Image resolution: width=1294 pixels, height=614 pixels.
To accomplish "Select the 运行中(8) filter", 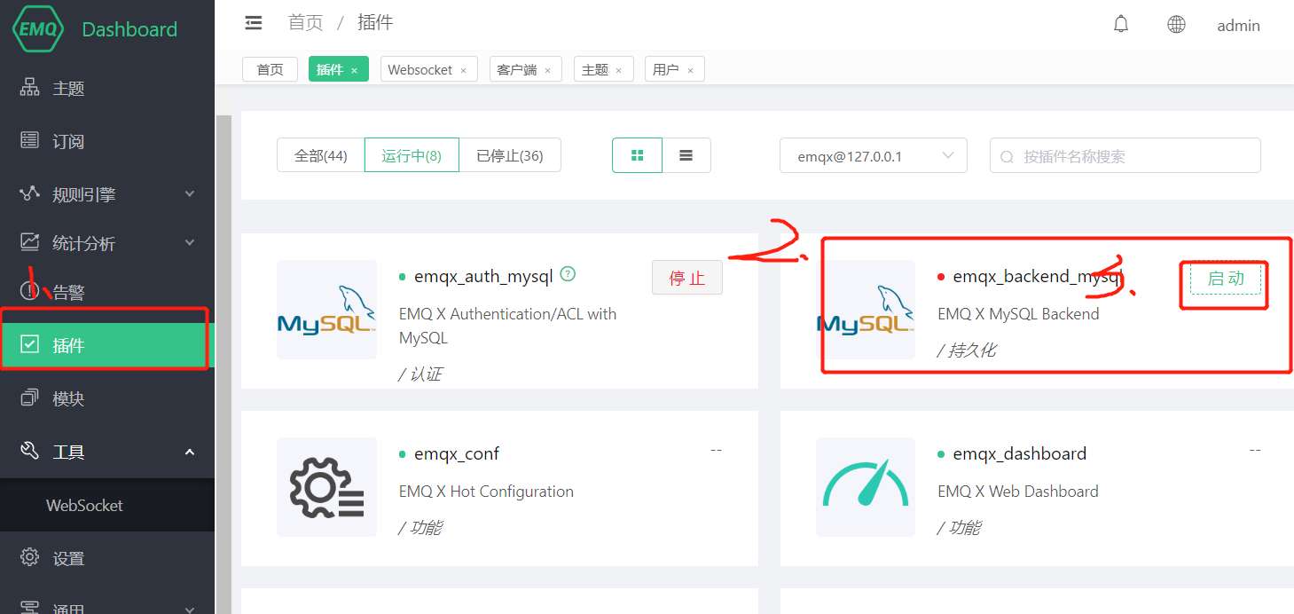I will (x=412, y=155).
